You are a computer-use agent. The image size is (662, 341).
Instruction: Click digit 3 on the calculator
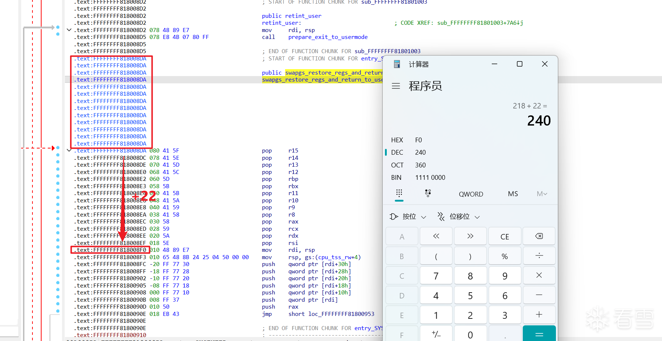505,315
